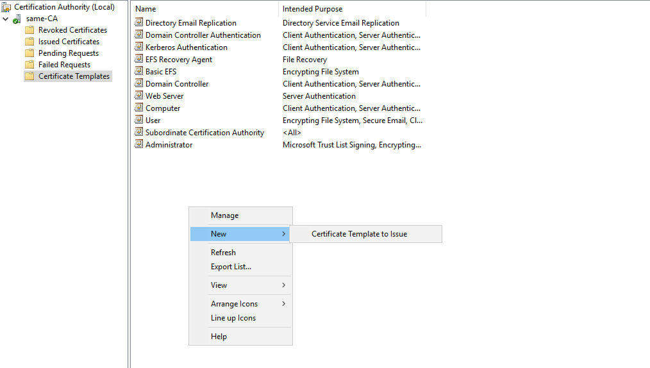650x368 pixels.
Task: Click the same-CA server icon
Action: [17, 19]
